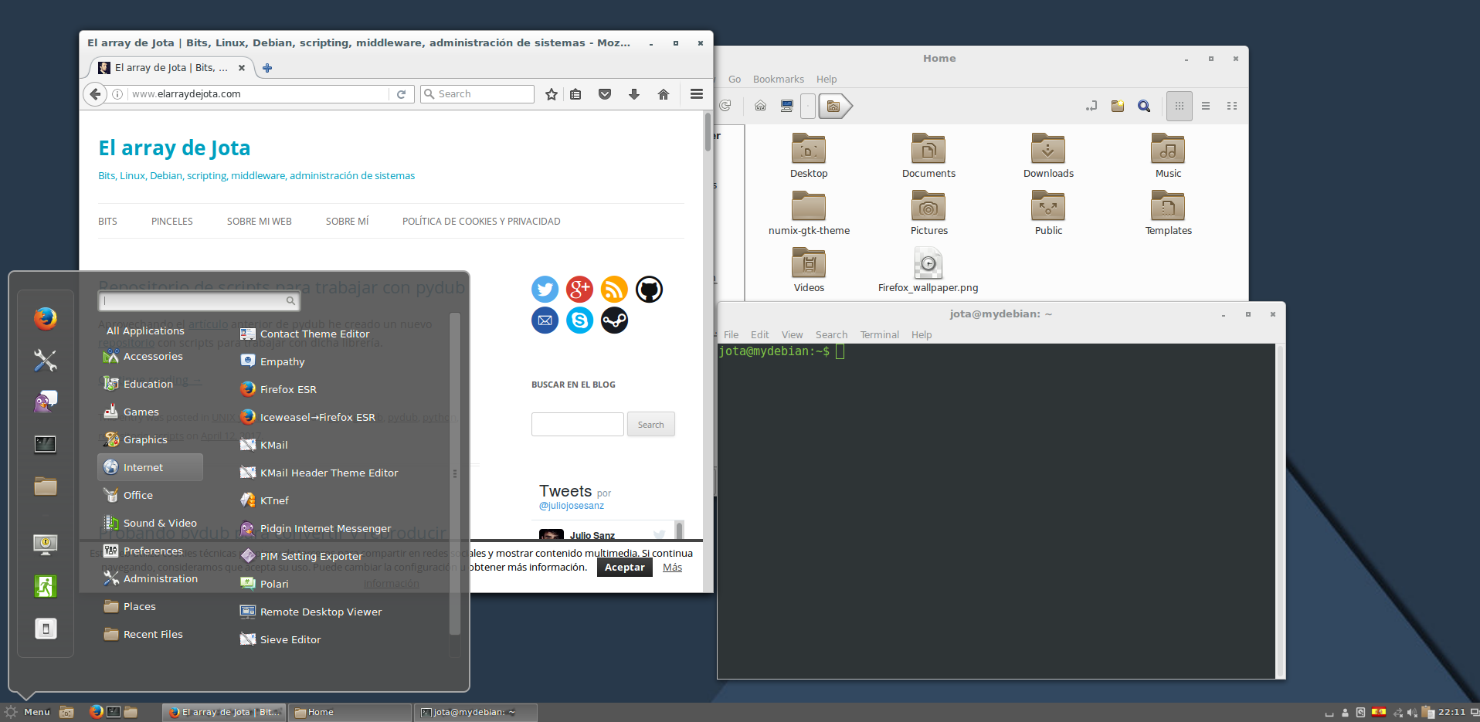The width and height of the screenshot is (1480, 722).
Task: Select Internet category in application menu
Action: (x=151, y=467)
